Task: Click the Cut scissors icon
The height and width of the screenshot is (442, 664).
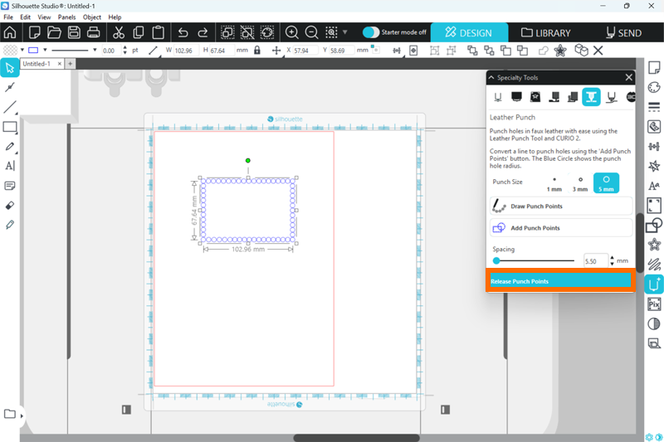Action: (118, 33)
